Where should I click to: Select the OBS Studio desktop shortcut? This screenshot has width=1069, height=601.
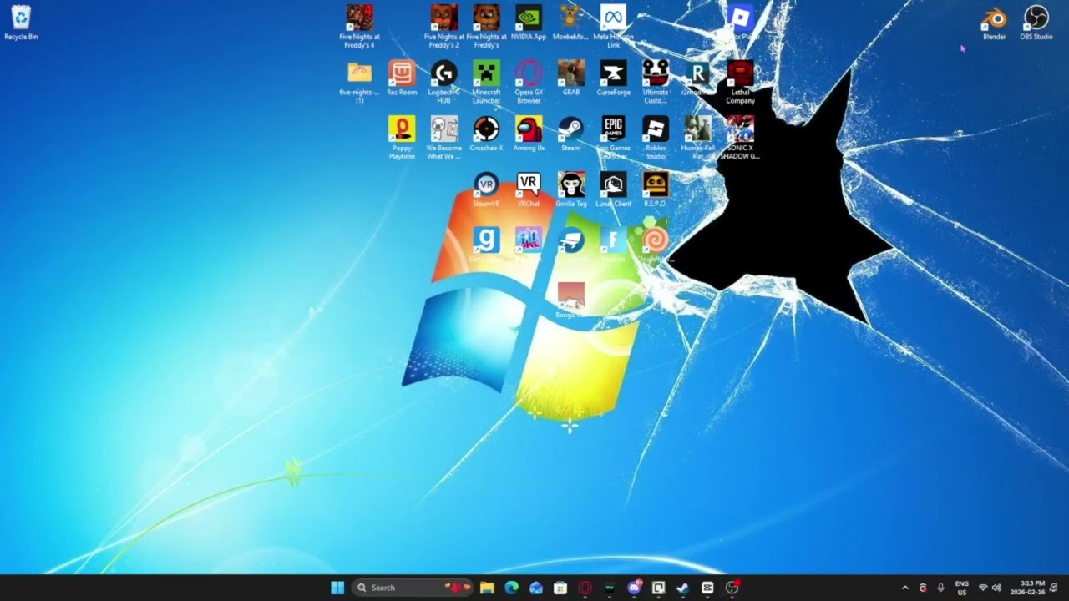pyautogui.click(x=1036, y=23)
